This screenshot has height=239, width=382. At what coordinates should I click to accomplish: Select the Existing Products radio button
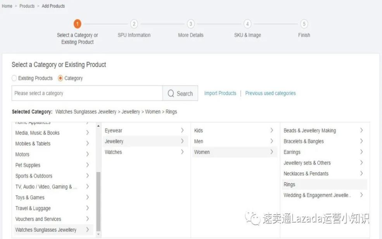point(14,78)
